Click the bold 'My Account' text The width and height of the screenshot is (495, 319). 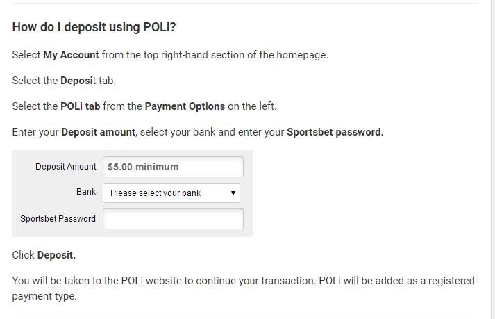(x=71, y=55)
